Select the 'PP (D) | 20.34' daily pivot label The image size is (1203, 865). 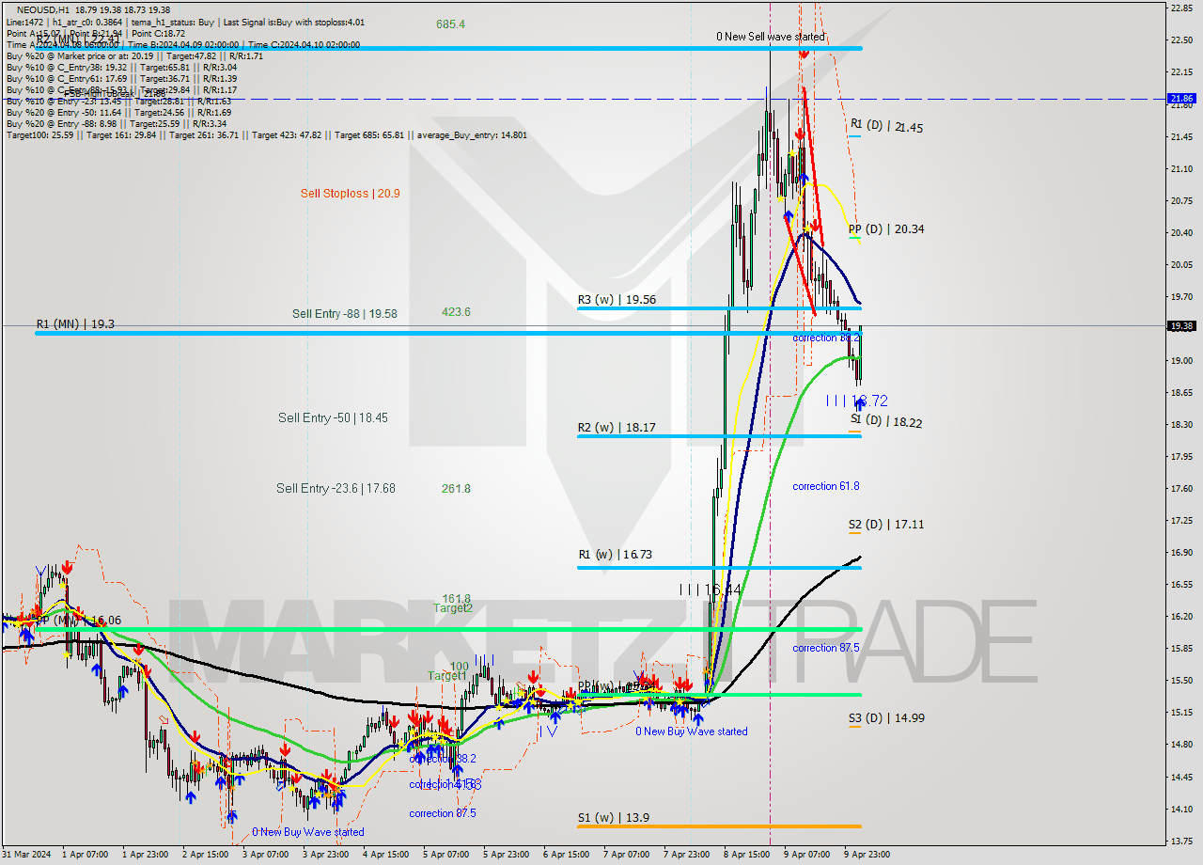[x=885, y=228]
